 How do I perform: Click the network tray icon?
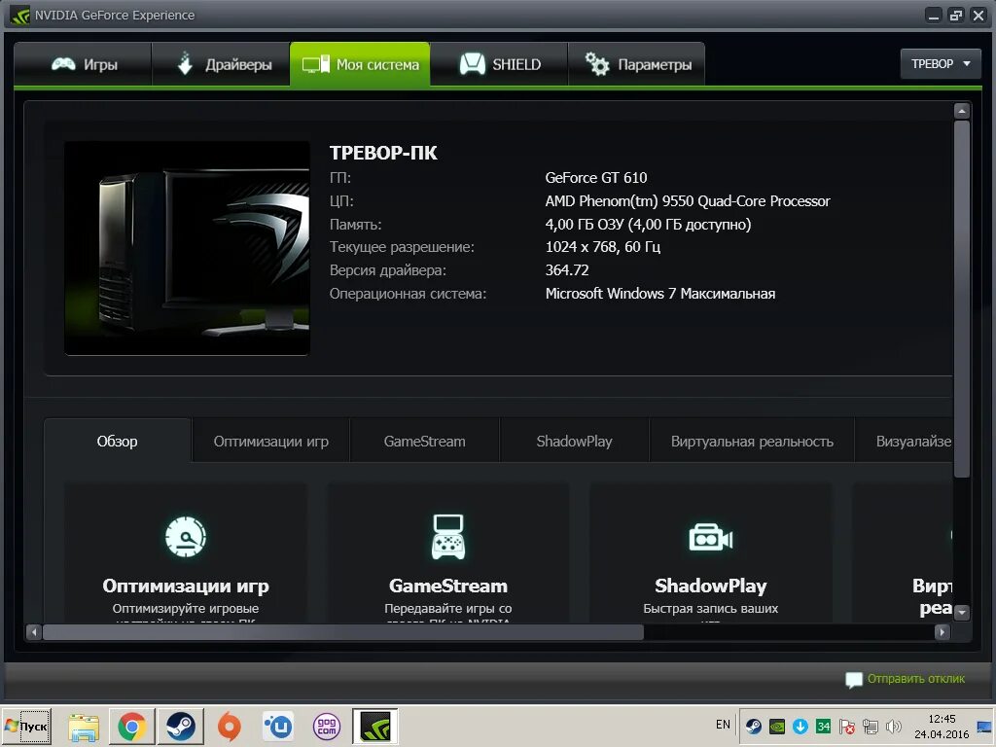871,726
